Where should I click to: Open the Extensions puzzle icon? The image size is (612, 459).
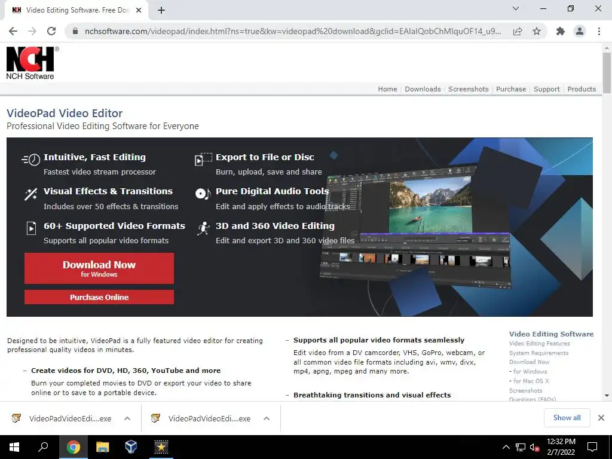pos(561,31)
